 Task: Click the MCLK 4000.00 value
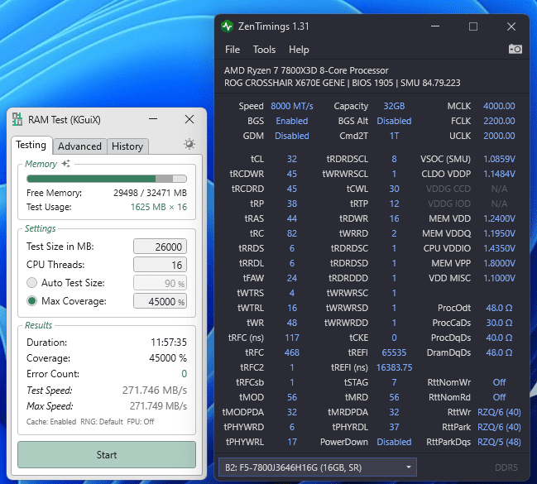click(x=499, y=106)
